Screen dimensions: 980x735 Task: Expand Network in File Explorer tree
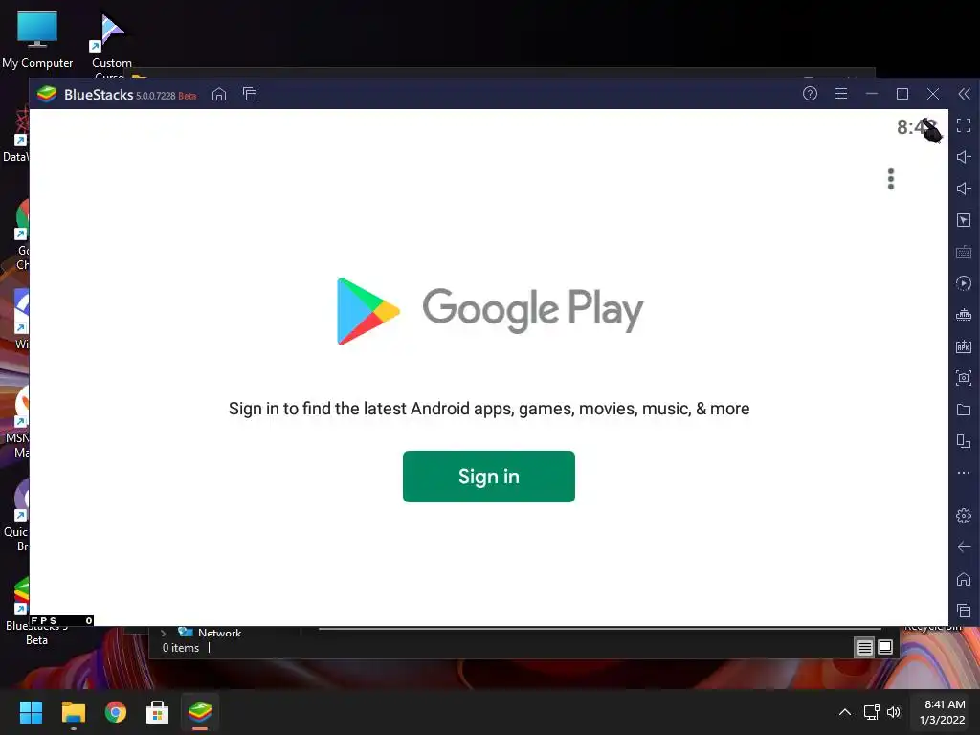[x=164, y=633]
